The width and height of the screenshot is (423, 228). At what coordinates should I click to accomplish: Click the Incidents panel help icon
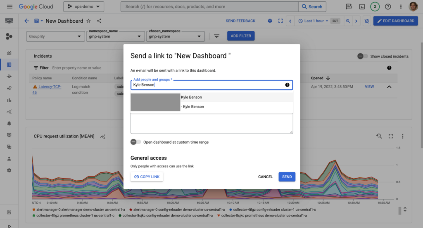(x=389, y=68)
